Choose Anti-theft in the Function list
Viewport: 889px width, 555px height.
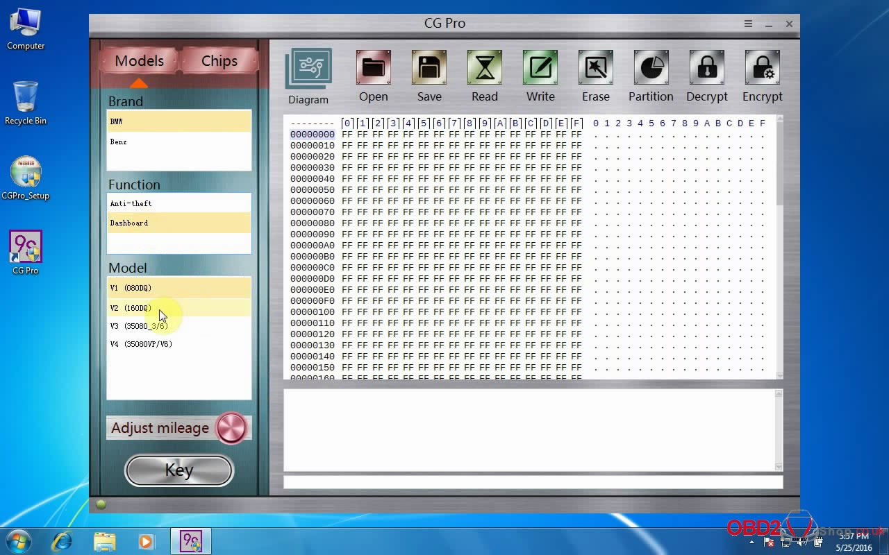pos(131,203)
